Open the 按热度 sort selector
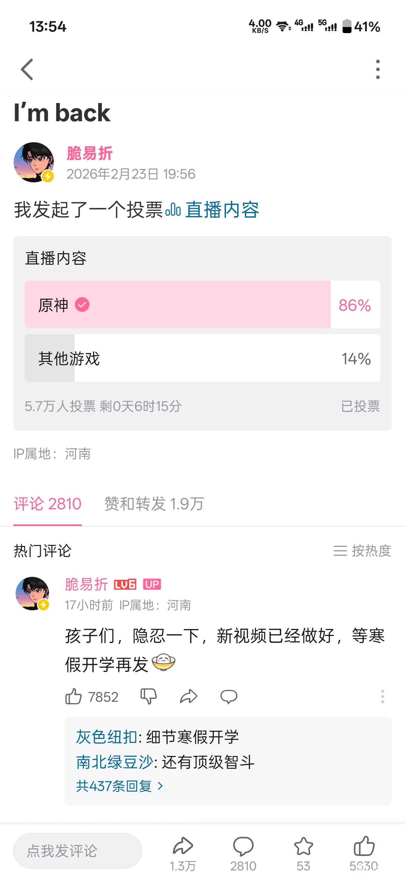405x882 pixels. [x=362, y=551]
